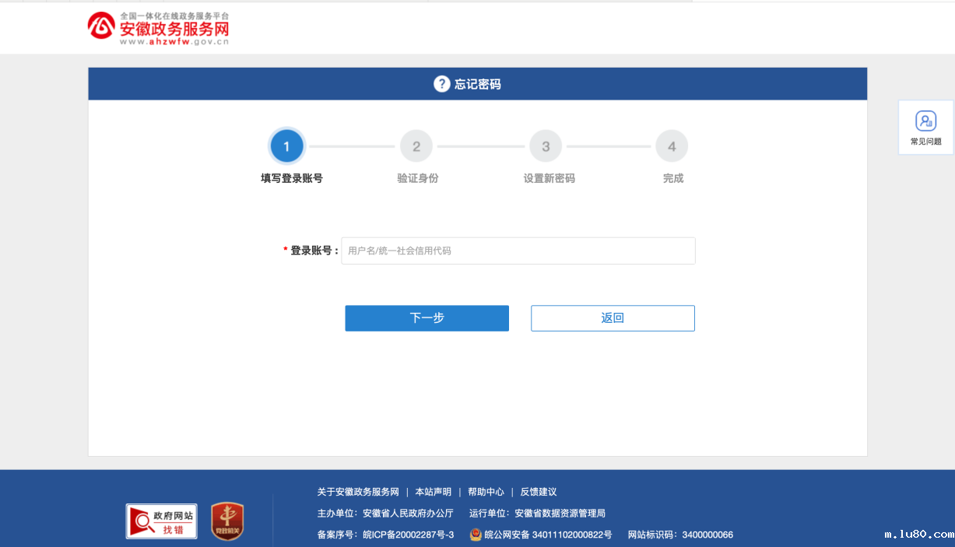Viewport: 955px width, 547px height.
Task: Click the step 3 circle 设置新密码
Action: [545, 146]
